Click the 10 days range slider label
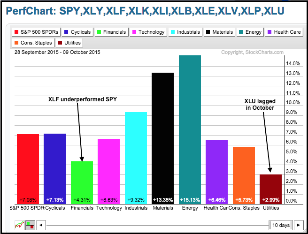Screen dimensions: 308x234 click(281, 226)
